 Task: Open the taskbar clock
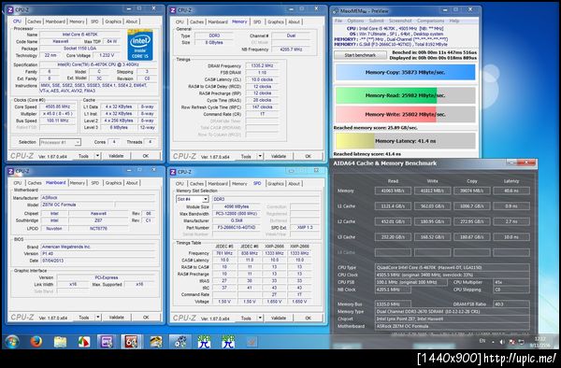(540, 342)
